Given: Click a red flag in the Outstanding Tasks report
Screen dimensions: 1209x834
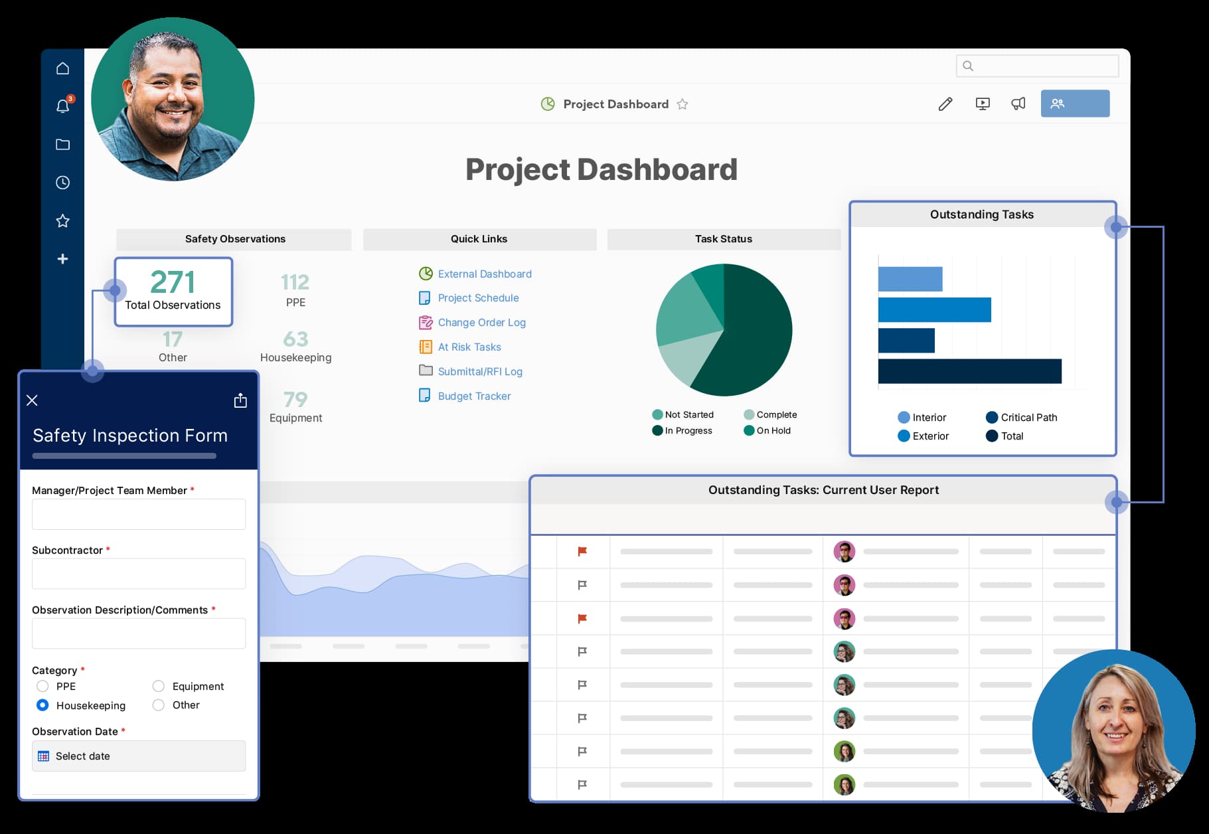Looking at the screenshot, I should point(582,550).
